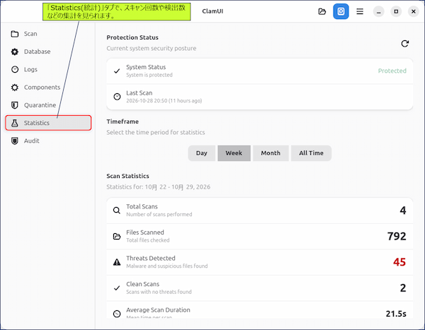Image resolution: width=425 pixels, height=330 pixels.
Task: Click the folder icon beside Files Scanned
Action: (117, 237)
